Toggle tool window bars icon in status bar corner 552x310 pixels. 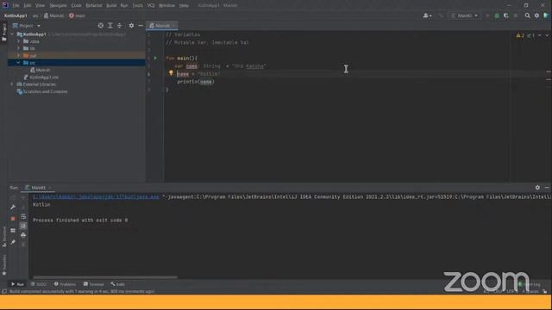[x=4, y=291]
